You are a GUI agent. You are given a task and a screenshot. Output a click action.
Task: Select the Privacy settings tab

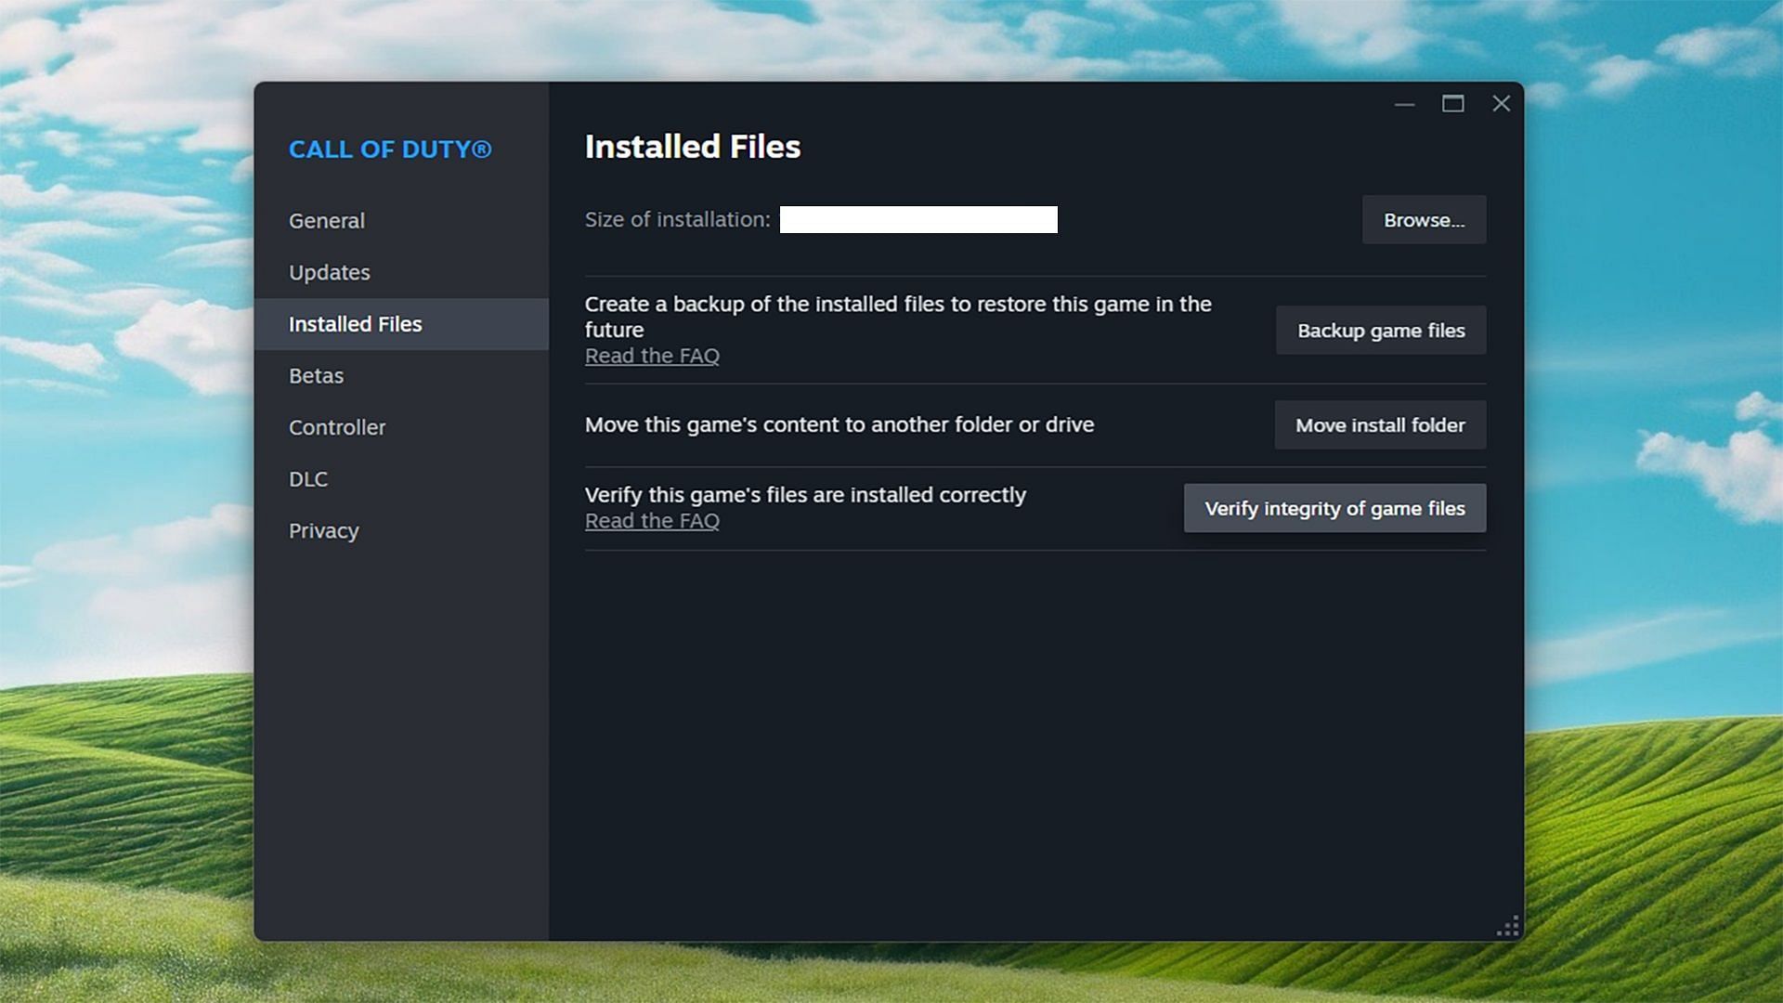pyautogui.click(x=323, y=529)
